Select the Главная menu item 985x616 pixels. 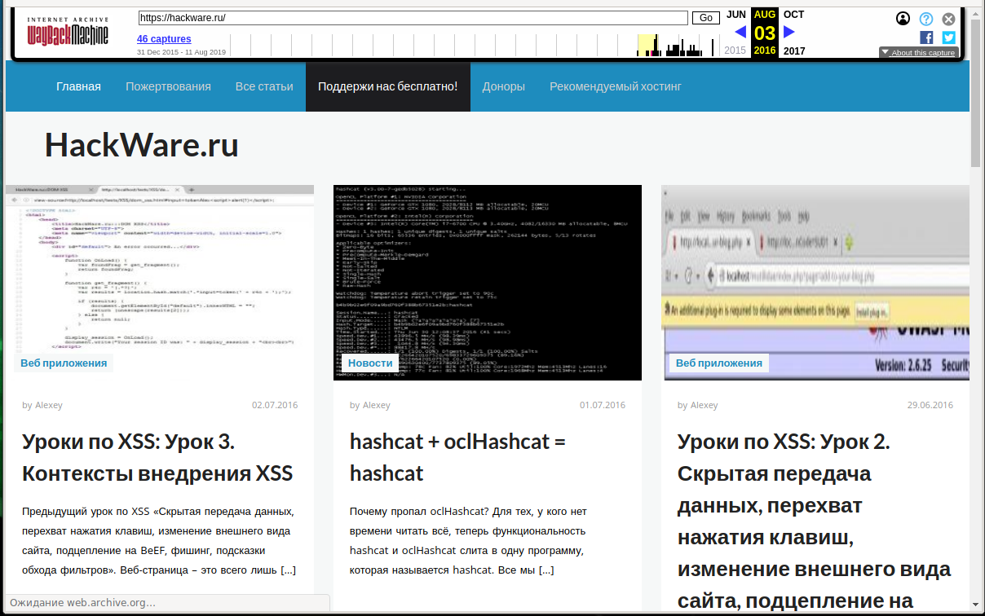click(x=78, y=86)
